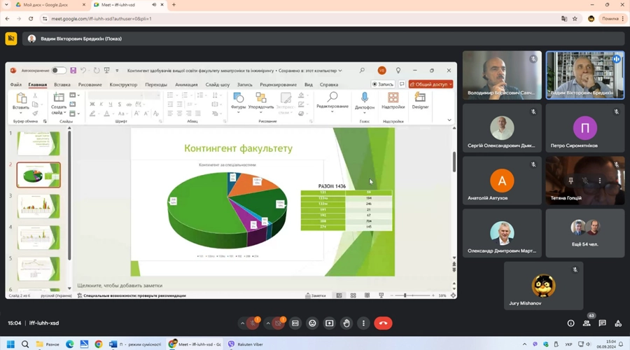Click the Диктофон microphone icon

[365, 101]
